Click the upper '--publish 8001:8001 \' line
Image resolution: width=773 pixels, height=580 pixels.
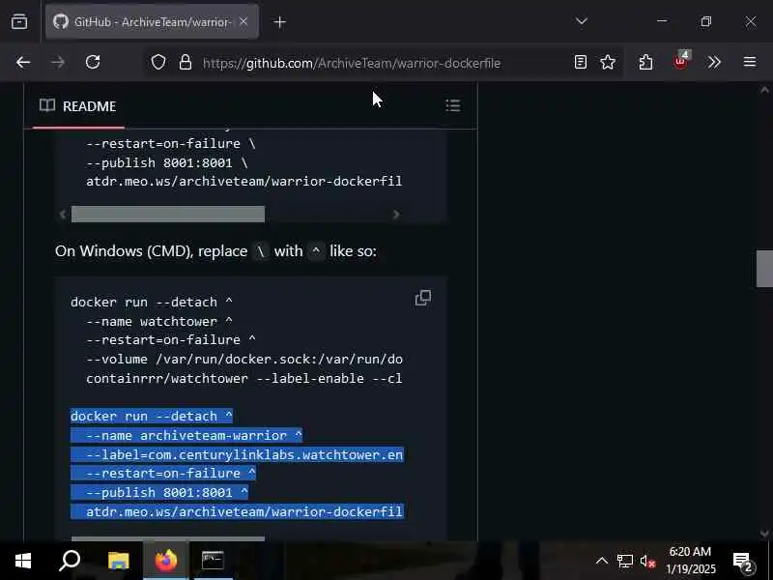click(166, 162)
